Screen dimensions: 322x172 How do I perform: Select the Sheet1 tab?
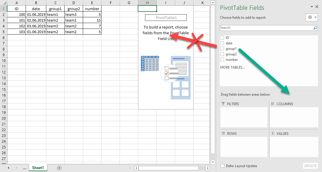(38, 168)
